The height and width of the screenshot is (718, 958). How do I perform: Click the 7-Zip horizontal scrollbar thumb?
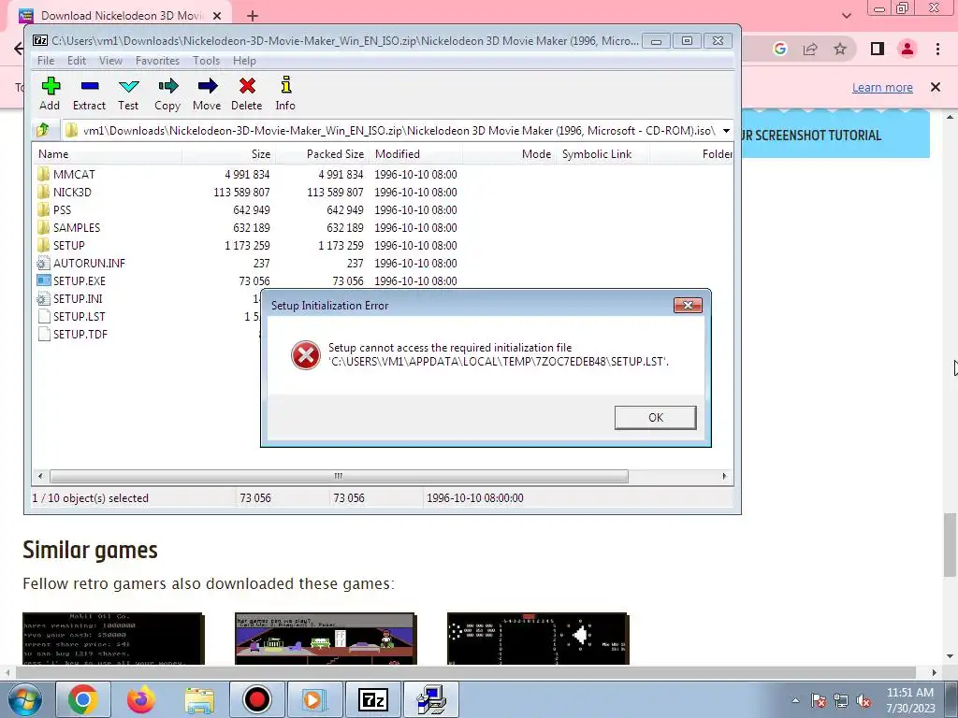tap(339, 476)
